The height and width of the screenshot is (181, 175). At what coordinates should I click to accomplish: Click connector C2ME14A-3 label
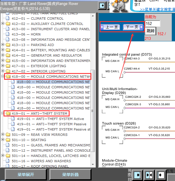pos(132,59)
